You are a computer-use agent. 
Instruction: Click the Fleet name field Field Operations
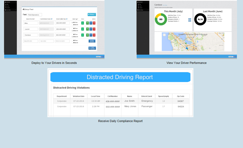point(35,15)
